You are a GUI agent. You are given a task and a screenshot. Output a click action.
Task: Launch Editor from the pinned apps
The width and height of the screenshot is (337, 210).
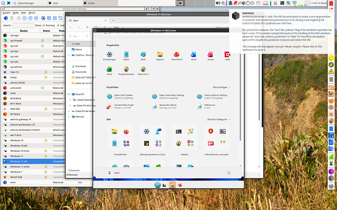click(126, 56)
